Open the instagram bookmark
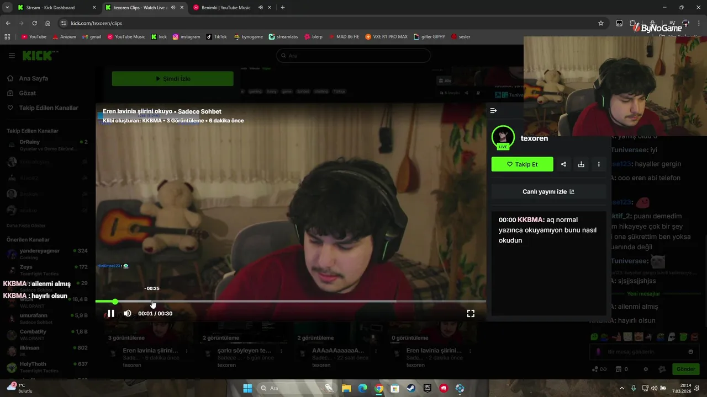 pyautogui.click(x=186, y=37)
